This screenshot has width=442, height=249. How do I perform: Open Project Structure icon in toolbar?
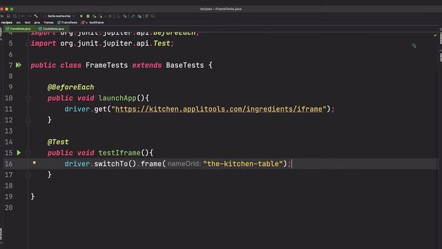140,16
